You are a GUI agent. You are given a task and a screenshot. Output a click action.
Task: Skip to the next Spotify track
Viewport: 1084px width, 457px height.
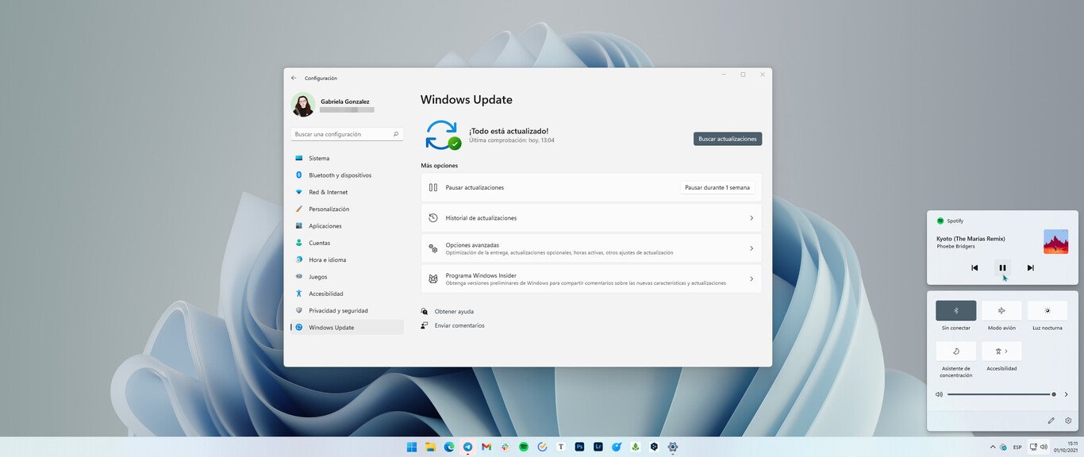click(x=1030, y=268)
